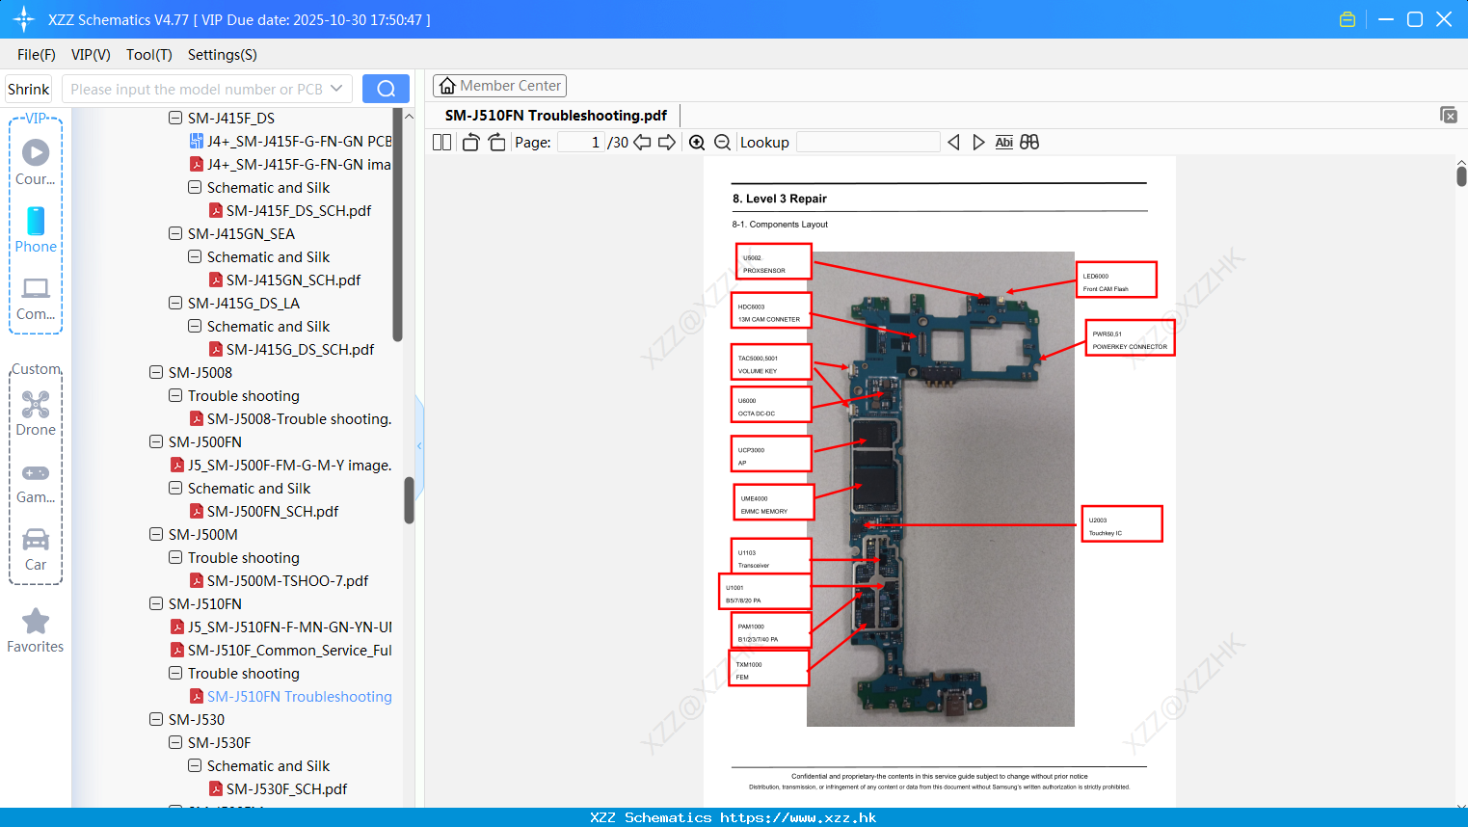Open SM-J415F_DS_SCH.pdf
Image resolution: width=1468 pixels, height=827 pixels.
(290, 210)
